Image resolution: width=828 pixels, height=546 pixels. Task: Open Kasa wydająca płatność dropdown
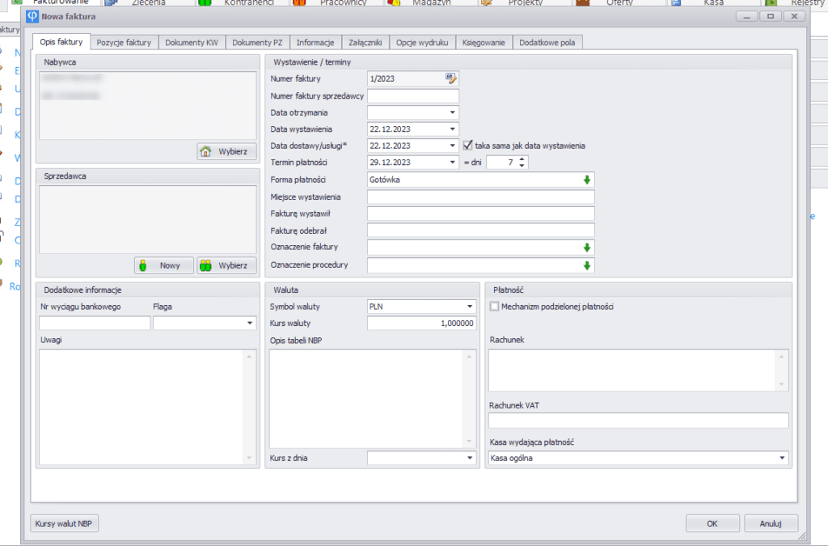pos(782,459)
